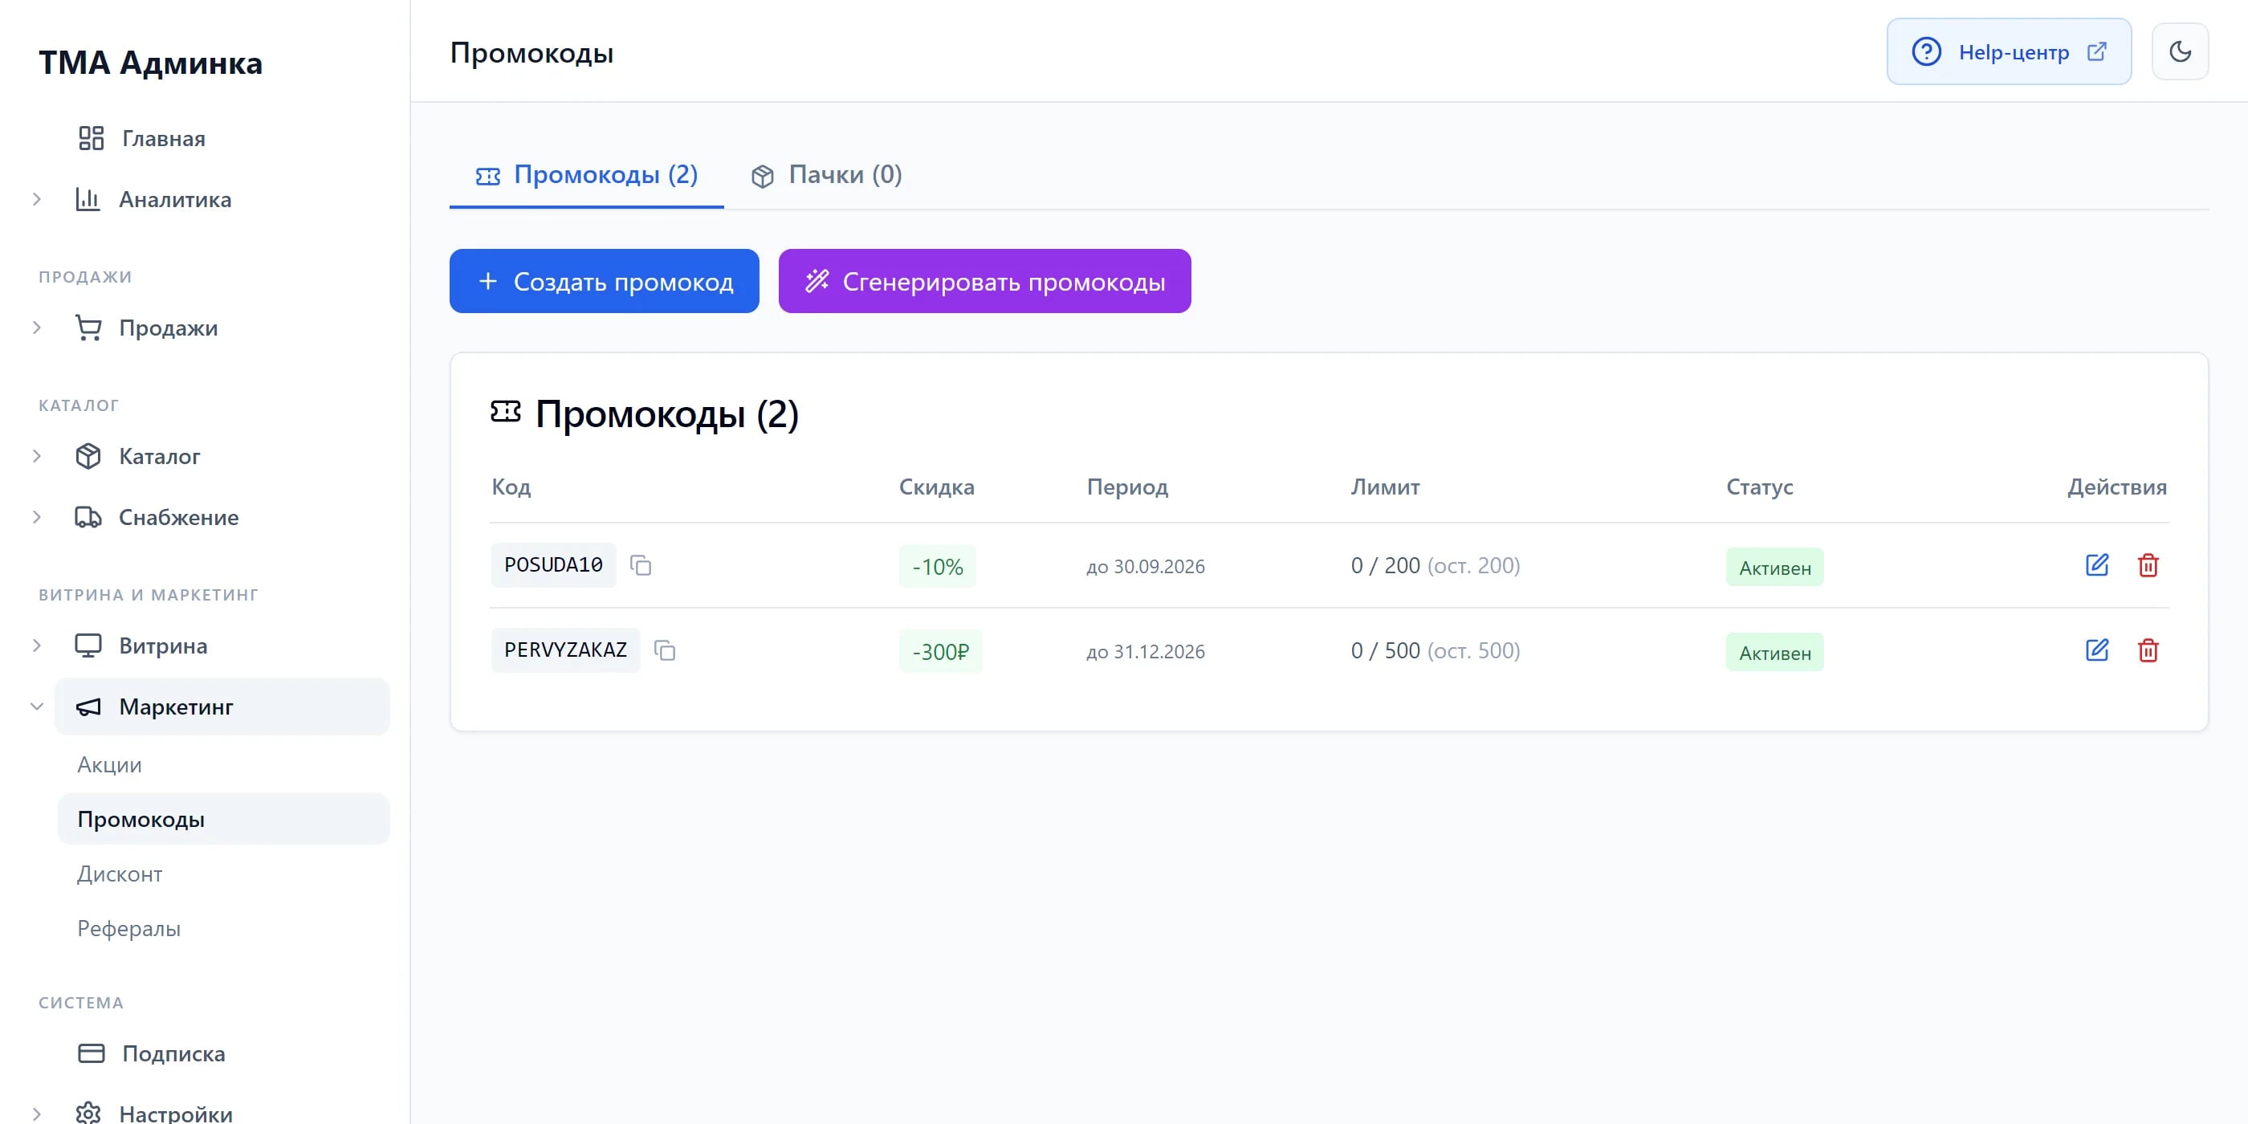This screenshot has height=1124, width=2248.
Task: Expand the Снабжение chevron
Action: tap(37, 518)
